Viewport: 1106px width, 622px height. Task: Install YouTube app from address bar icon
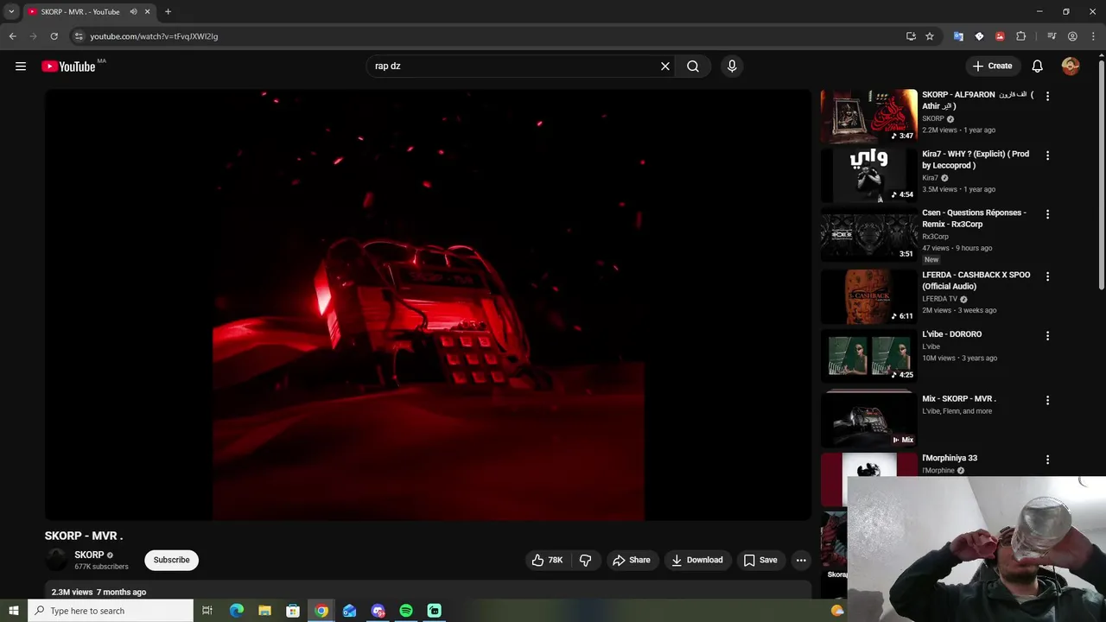click(x=911, y=36)
